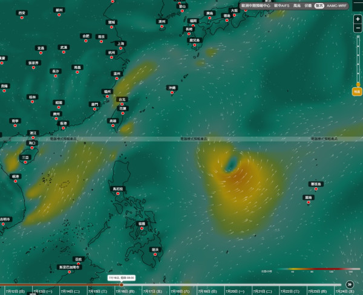Viewport: 363px width, 295px height.
Task: Click the fast-forward double arrow button
Action: pyautogui.click(x=350, y=284)
